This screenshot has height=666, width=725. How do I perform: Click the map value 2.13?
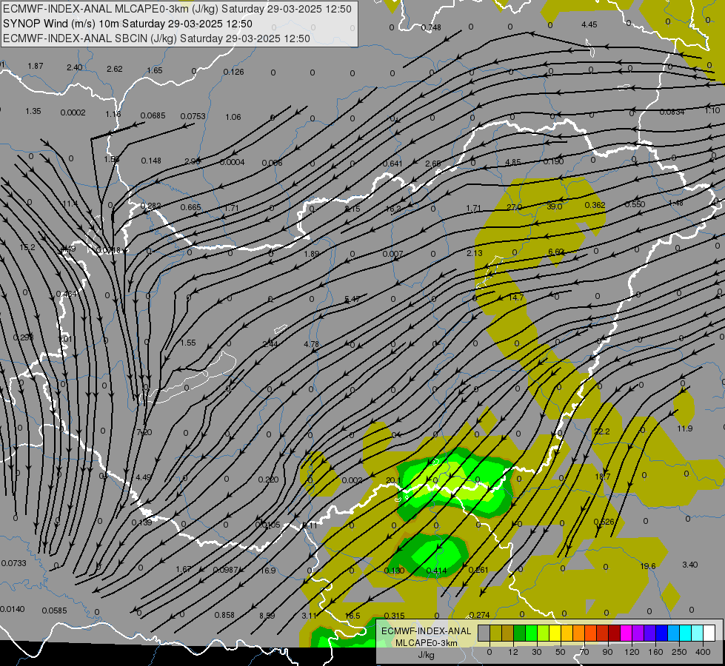point(475,253)
